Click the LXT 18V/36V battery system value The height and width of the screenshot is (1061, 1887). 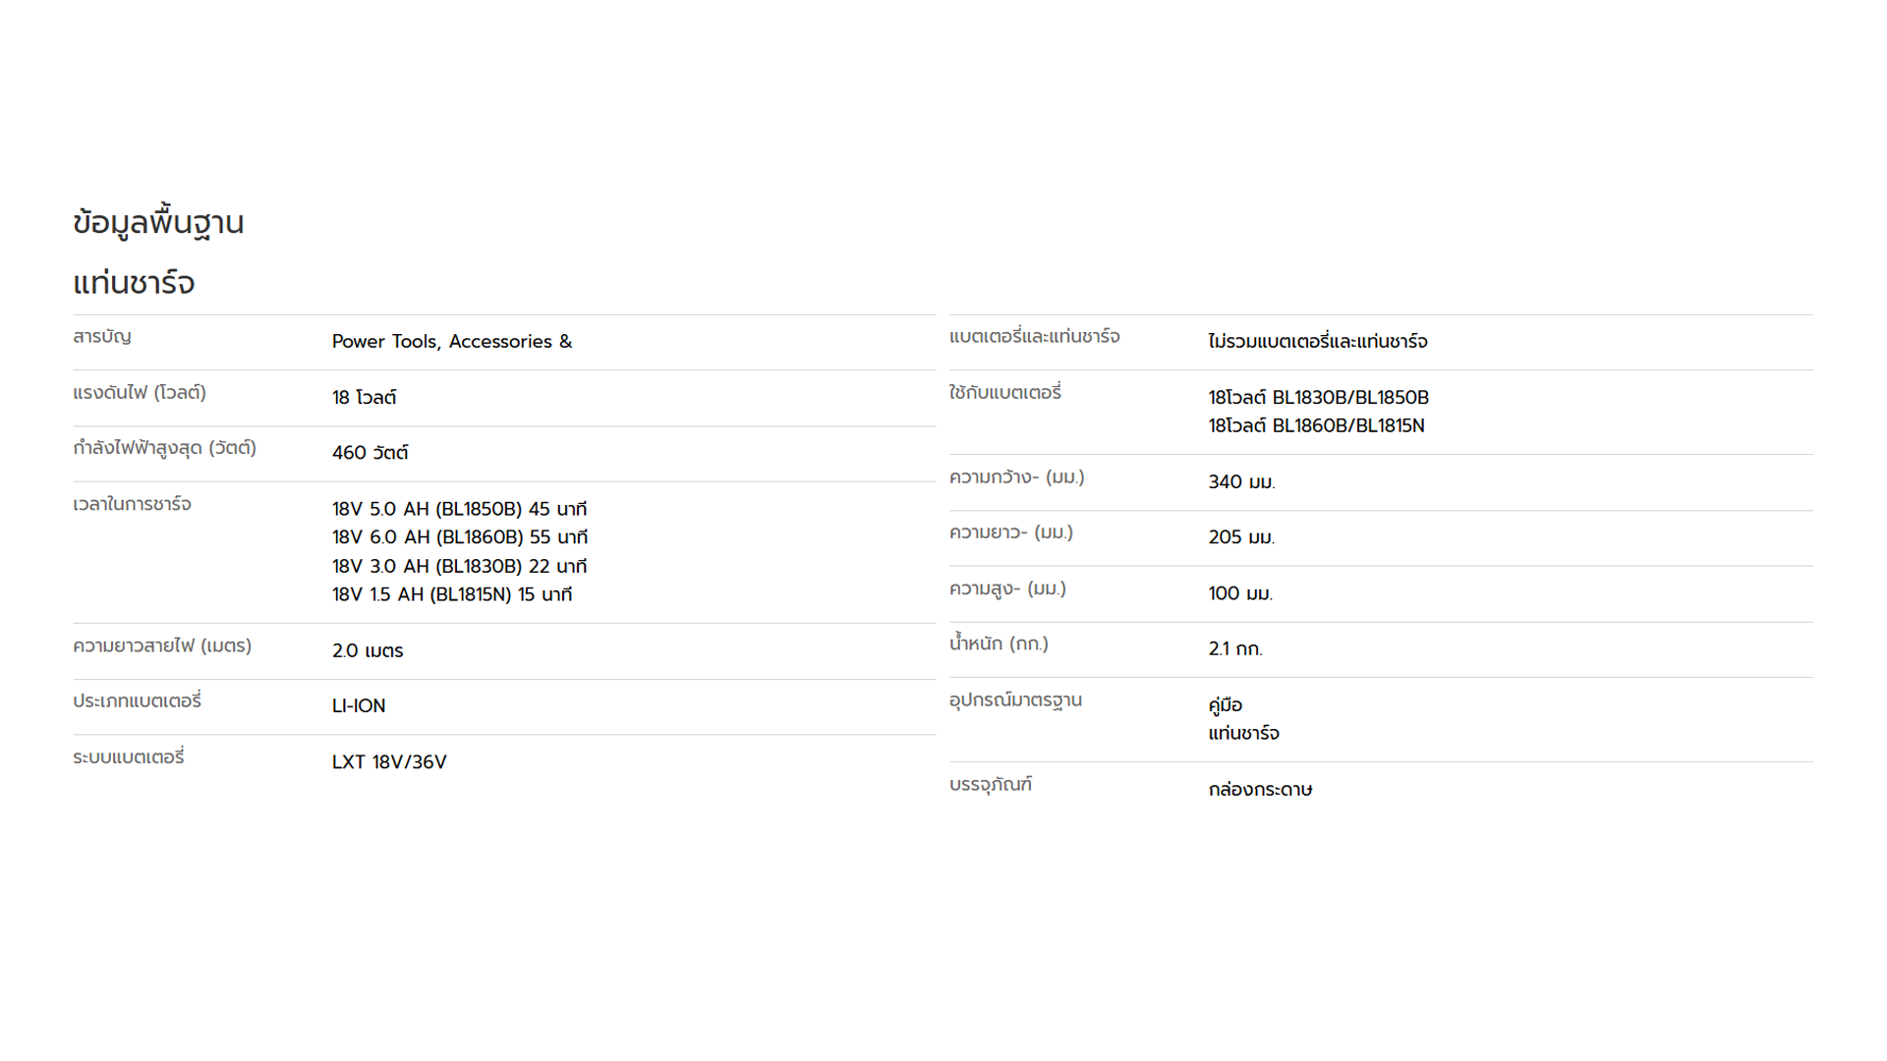[389, 762]
